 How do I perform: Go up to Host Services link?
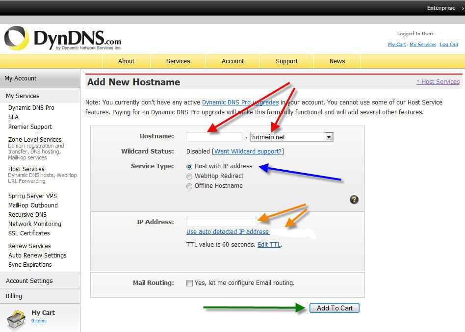438,82
